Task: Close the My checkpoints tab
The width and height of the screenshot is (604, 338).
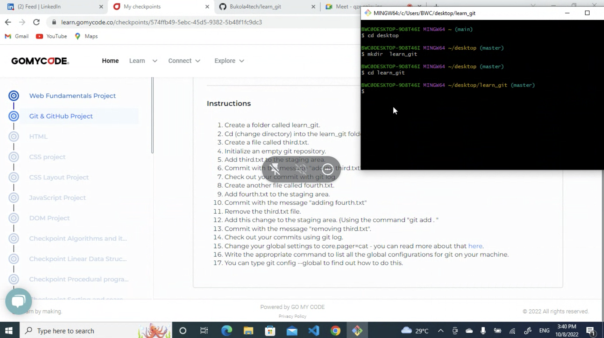Action: tap(207, 7)
